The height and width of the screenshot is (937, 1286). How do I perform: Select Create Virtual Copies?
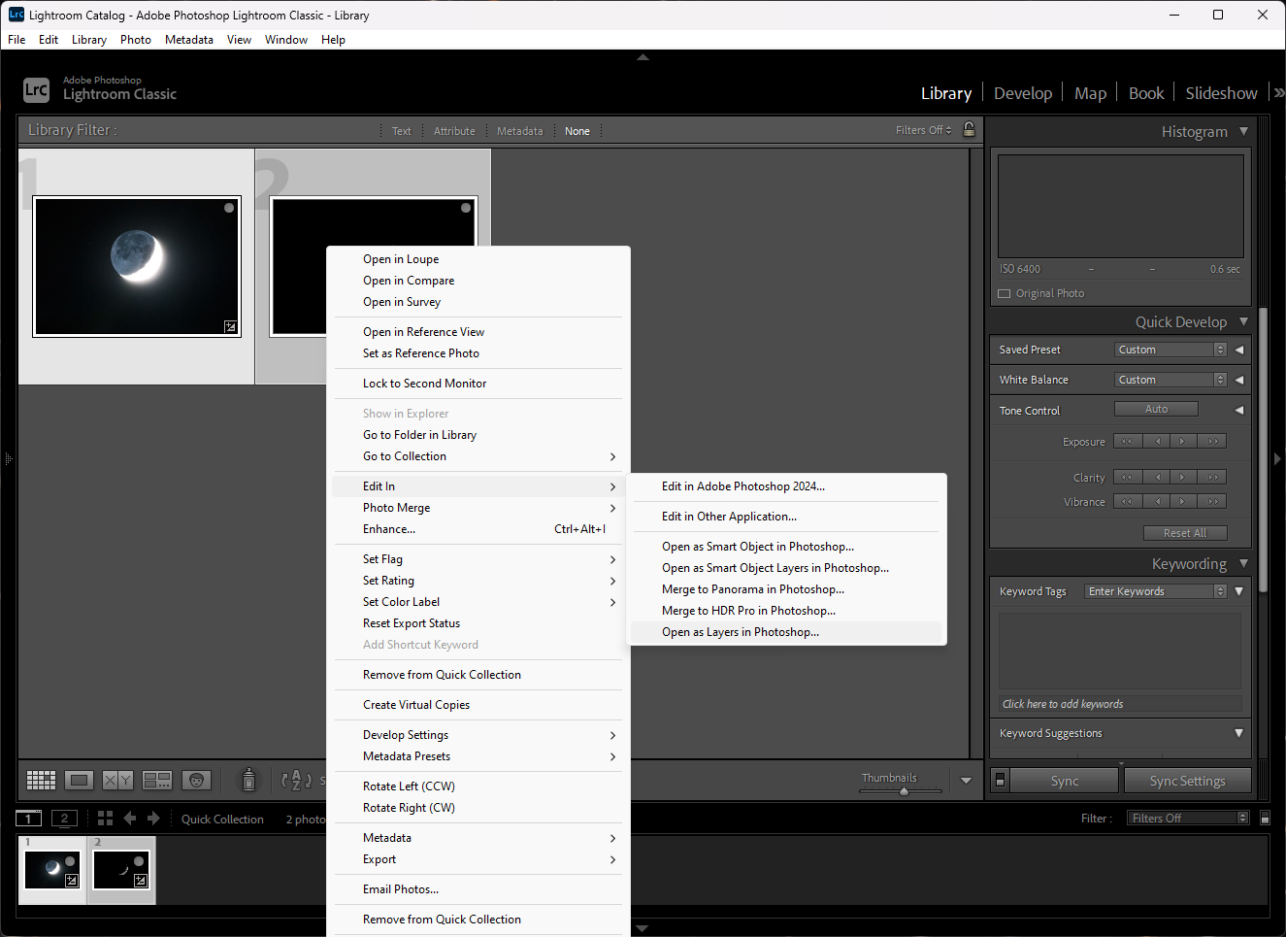[x=478, y=705]
